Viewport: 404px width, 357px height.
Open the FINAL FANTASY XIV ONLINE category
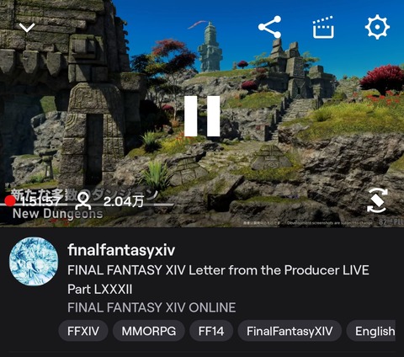click(x=151, y=307)
